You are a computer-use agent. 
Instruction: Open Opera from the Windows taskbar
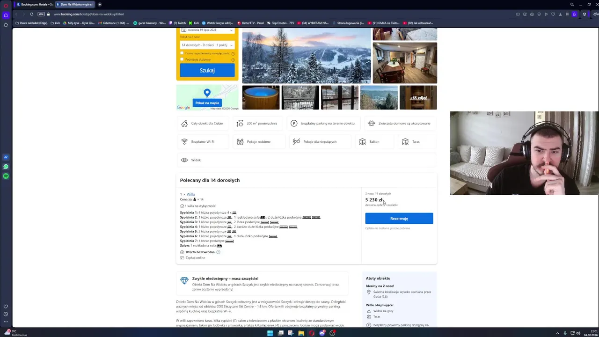pyautogui.click(x=312, y=333)
